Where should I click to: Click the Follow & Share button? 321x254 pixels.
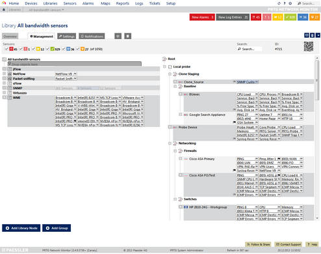point(259,244)
